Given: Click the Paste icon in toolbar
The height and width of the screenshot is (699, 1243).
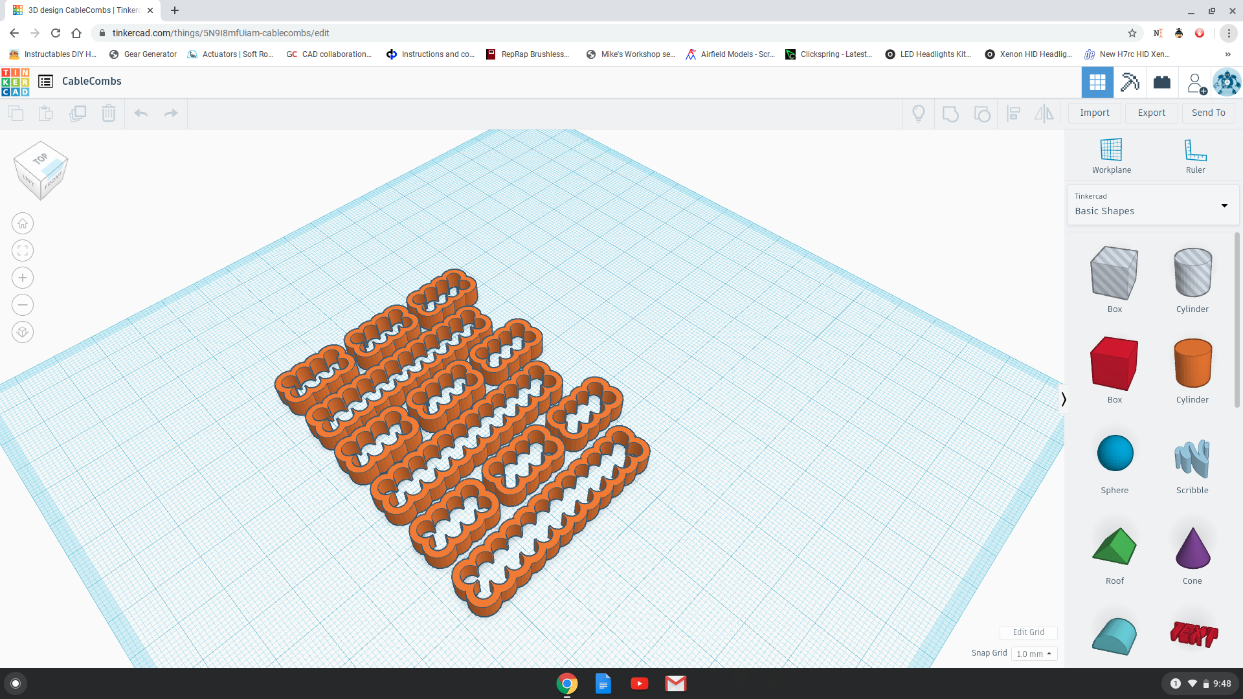Looking at the screenshot, I should [x=46, y=113].
